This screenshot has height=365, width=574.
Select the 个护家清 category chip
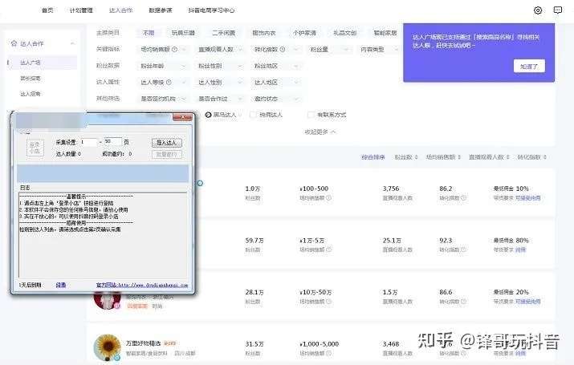(x=304, y=33)
